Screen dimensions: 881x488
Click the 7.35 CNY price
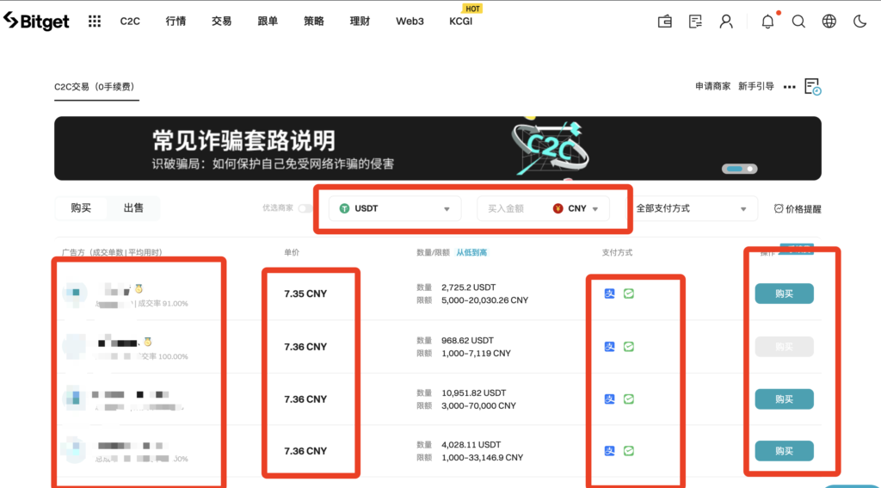[x=305, y=293]
